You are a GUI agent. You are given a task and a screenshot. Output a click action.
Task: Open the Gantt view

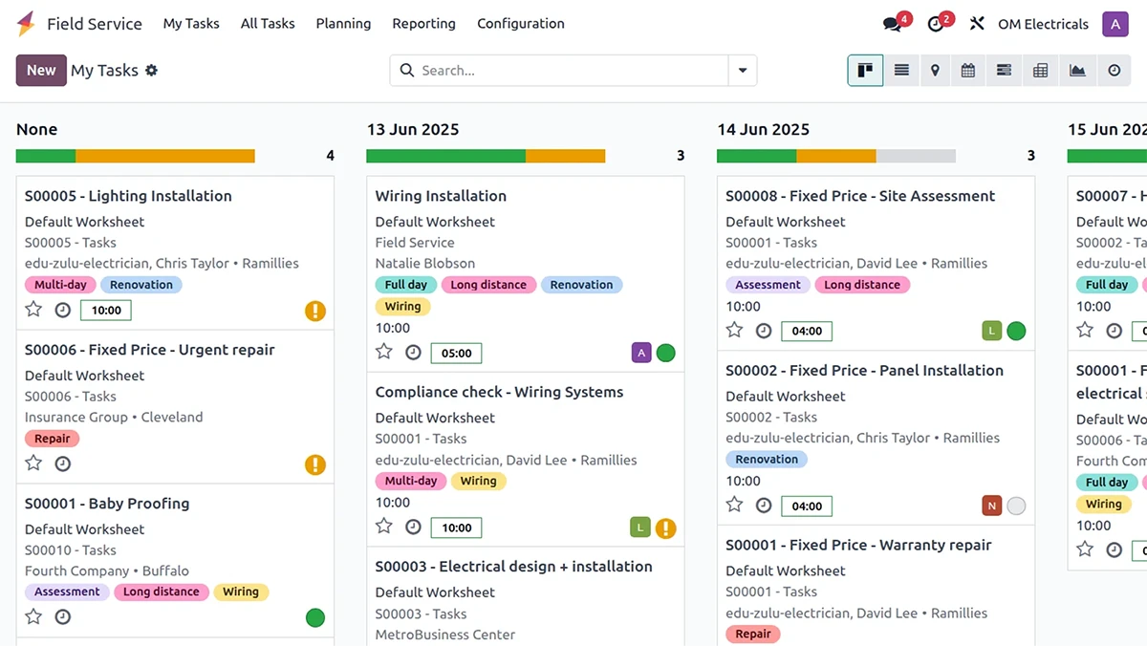click(x=1004, y=71)
